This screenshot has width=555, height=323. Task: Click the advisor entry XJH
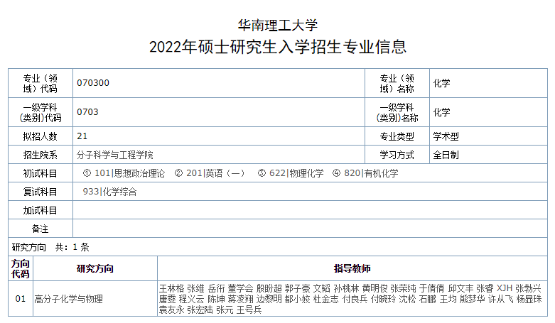505,288
